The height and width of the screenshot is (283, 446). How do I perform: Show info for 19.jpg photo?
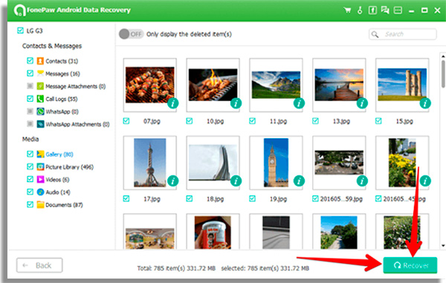299,180
